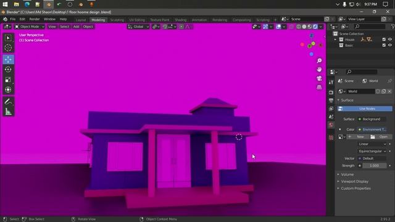Open the Tool properties tab
The height and width of the screenshot is (222, 395).
coord(331,82)
